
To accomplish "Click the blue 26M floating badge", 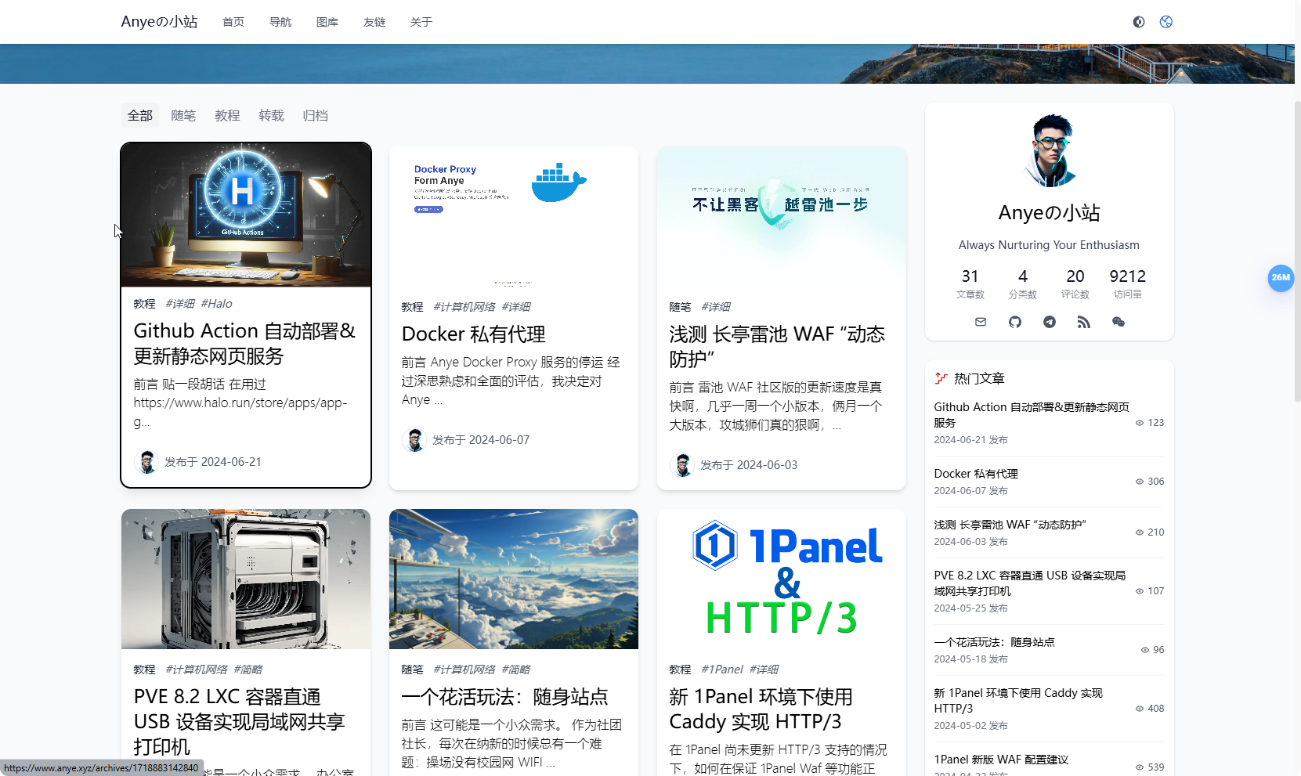I will 1281,278.
